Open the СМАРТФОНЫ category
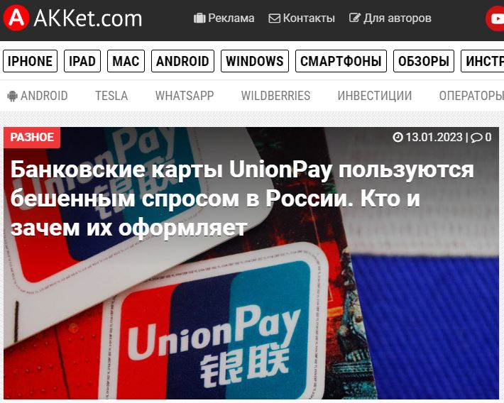The image size is (504, 403). click(x=341, y=61)
